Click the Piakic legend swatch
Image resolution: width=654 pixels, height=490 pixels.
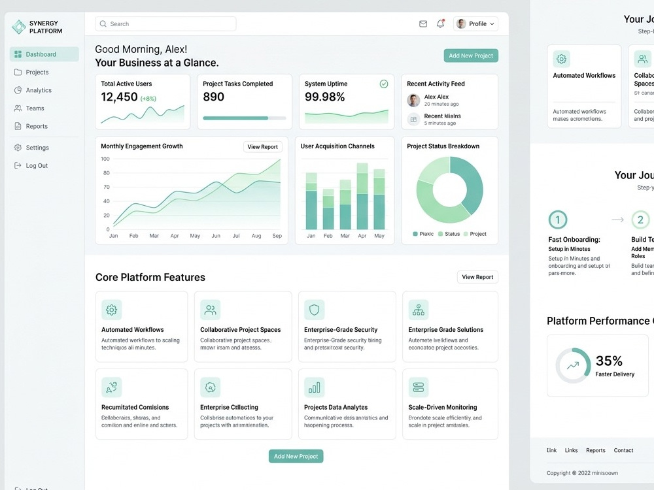[415, 234]
